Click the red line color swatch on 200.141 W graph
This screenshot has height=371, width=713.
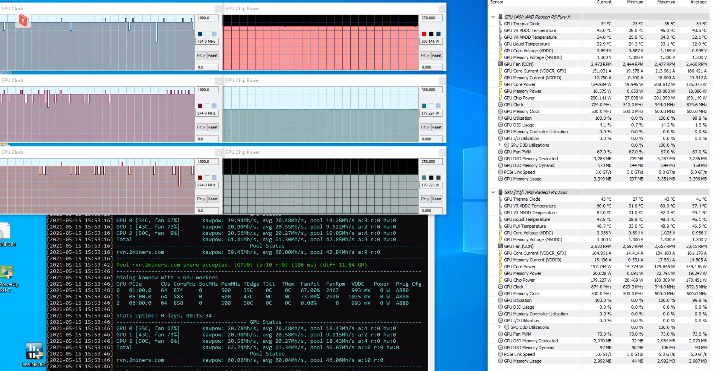424,34
